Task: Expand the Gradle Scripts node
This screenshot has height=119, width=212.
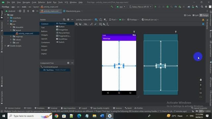Action: click(x=5, y=46)
